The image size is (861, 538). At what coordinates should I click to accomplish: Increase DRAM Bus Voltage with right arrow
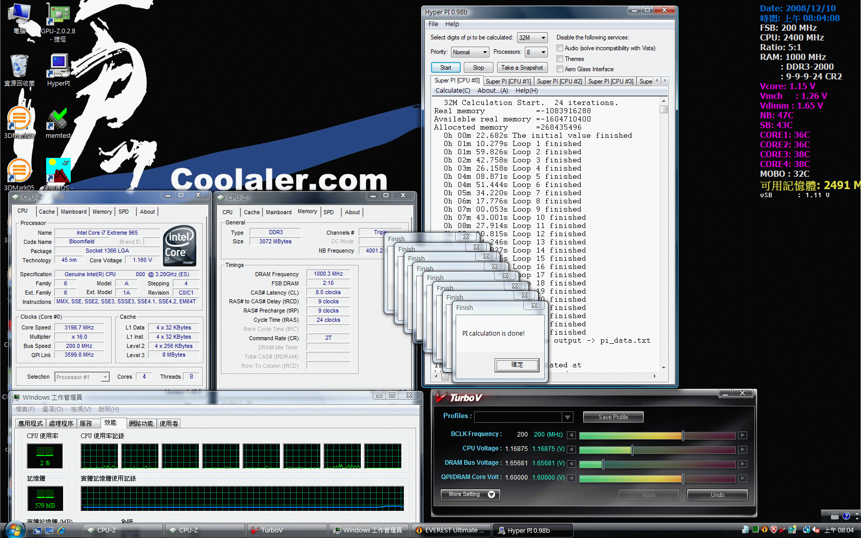[x=742, y=464]
